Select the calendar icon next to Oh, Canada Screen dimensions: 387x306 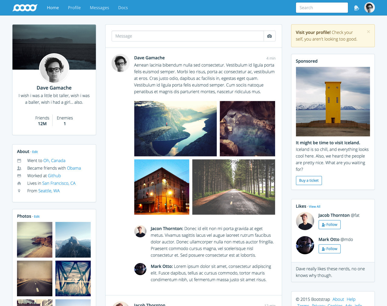(x=19, y=160)
